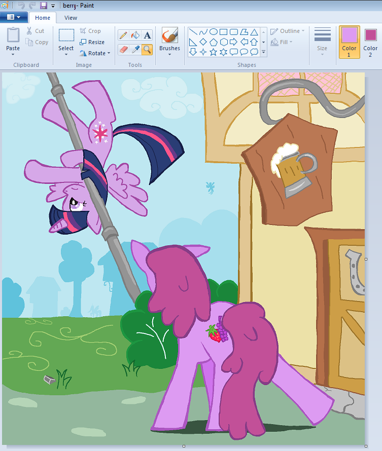Choose the Polygon shape
This screenshot has width=382, height=451.
[x=244, y=32]
